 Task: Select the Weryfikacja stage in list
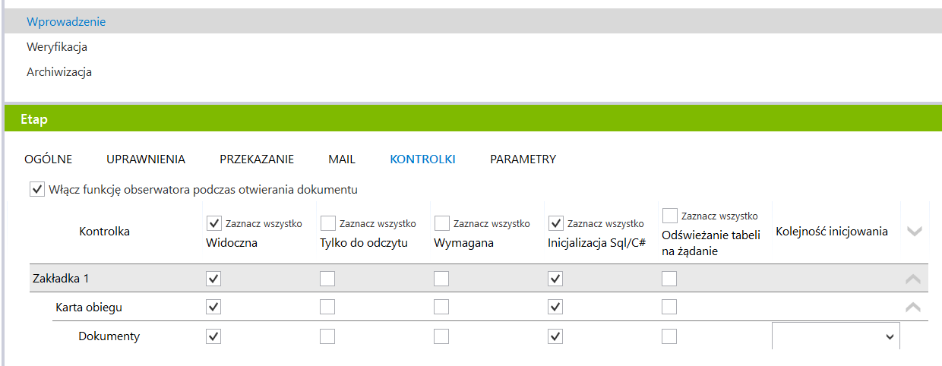coord(57,47)
